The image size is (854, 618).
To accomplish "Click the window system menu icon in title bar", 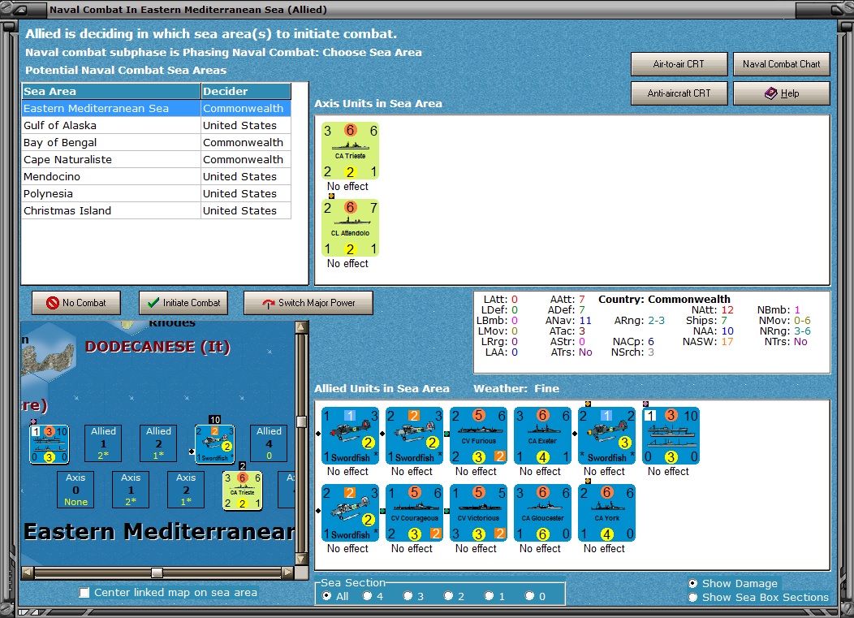I will tap(22, 10).
